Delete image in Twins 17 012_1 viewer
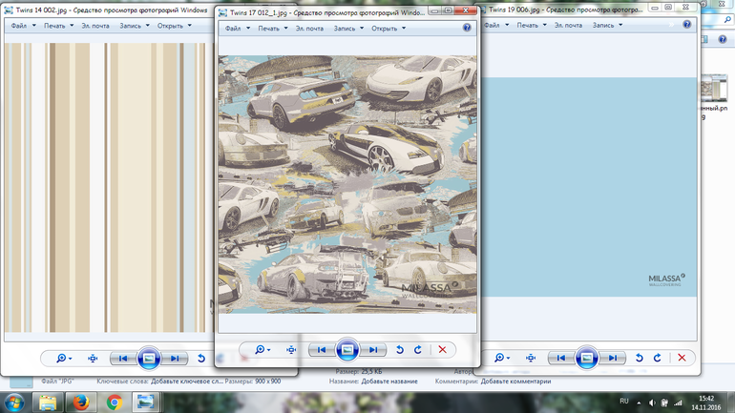The width and height of the screenshot is (735, 413). coord(442,350)
